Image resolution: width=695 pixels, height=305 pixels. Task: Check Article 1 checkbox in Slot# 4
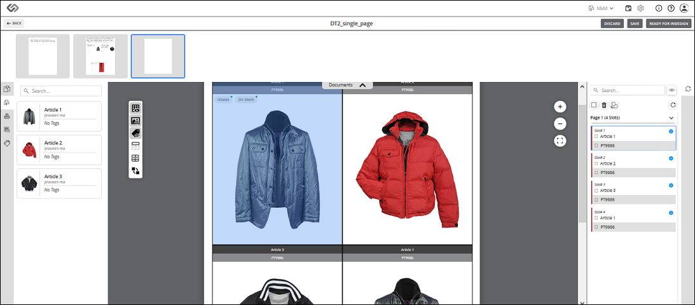596,218
